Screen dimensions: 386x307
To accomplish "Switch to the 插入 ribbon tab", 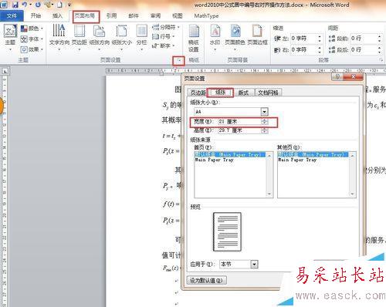I will [x=57, y=16].
